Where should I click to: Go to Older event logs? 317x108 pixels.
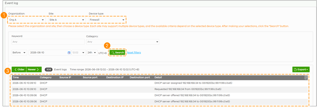coord(19,69)
